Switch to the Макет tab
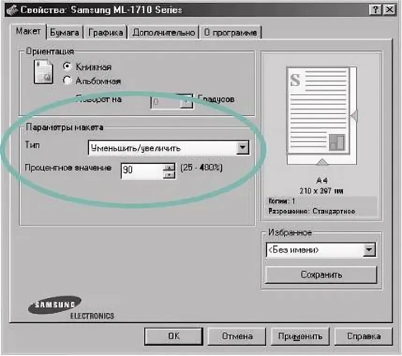 (x=28, y=31)
